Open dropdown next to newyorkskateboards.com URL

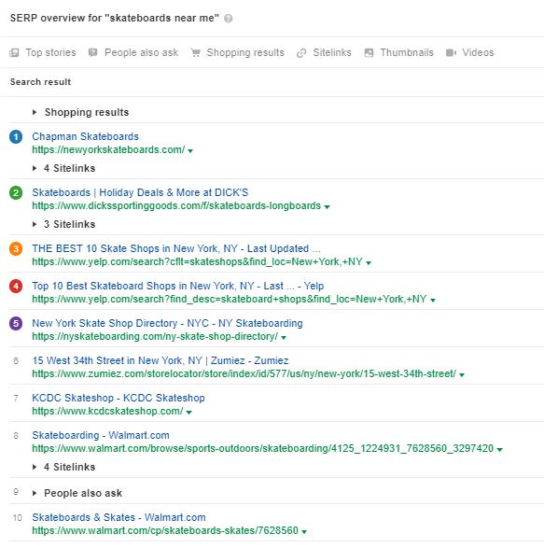(x=190, y=151)
